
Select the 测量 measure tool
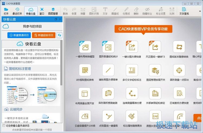[x=83, y=11]
